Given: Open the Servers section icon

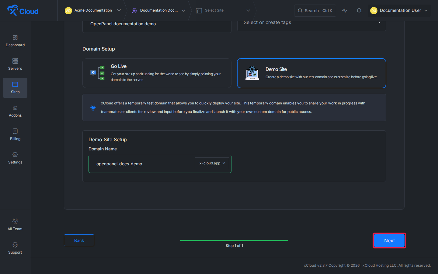Looking at the screenshot, I should [x=15, y=61].
